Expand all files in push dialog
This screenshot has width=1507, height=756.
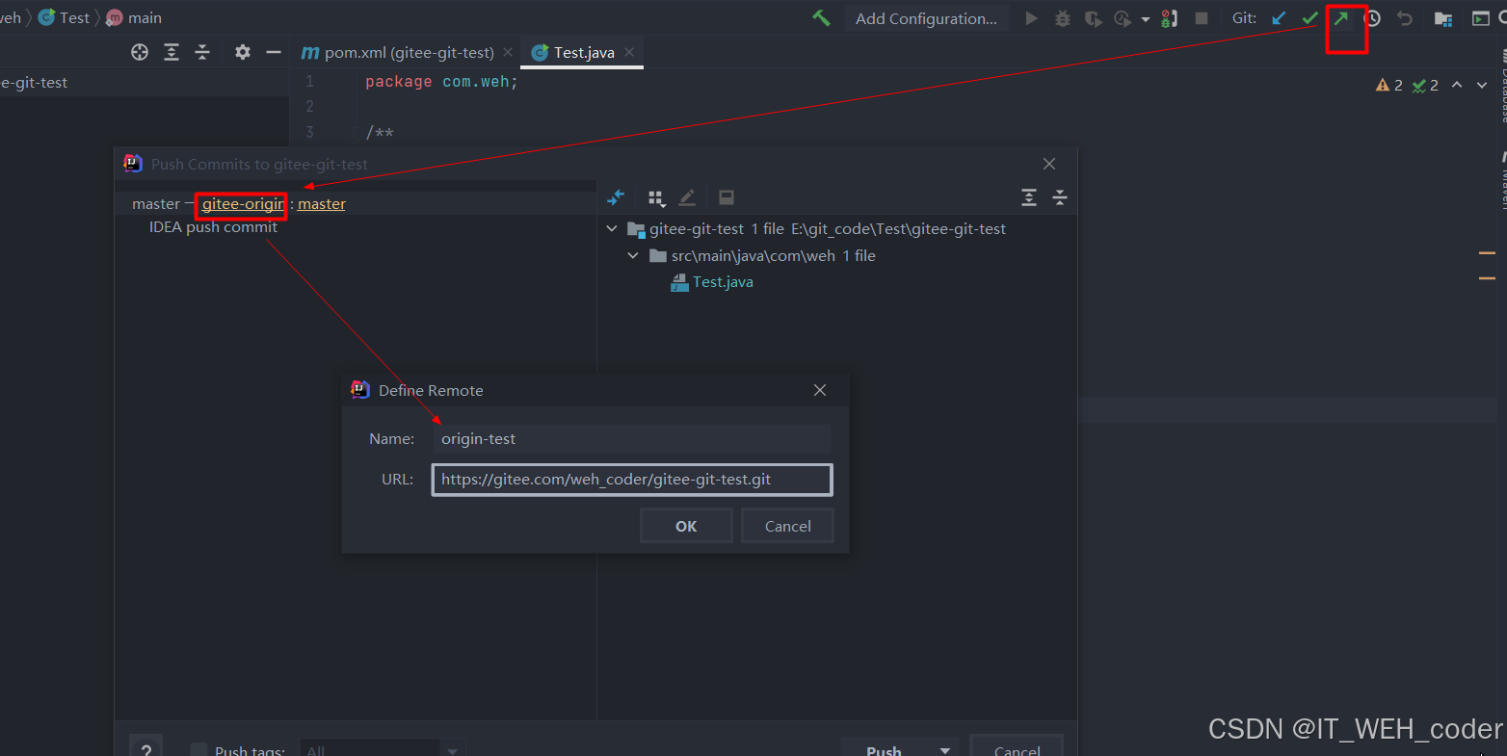1029,197
